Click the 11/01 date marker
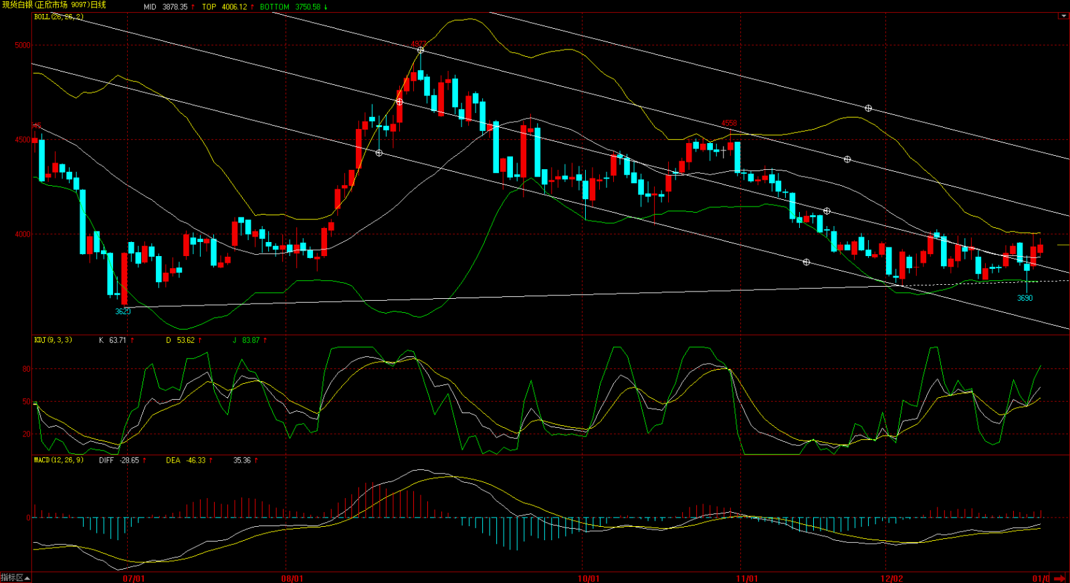Screen dimensions: 1070x583 point(747,578)
